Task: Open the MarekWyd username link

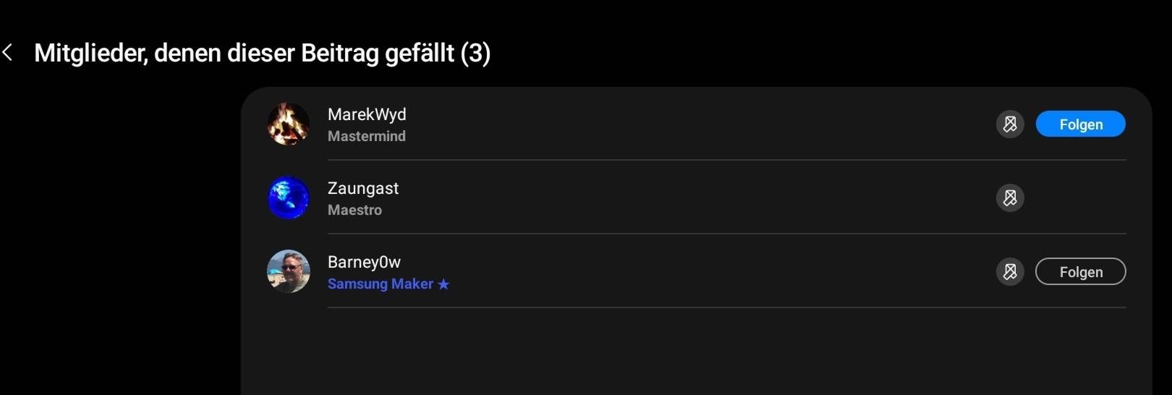Action: click(x=367, y=114)
